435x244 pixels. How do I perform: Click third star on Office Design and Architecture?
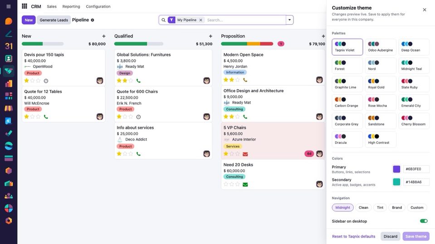click(238, 117)
